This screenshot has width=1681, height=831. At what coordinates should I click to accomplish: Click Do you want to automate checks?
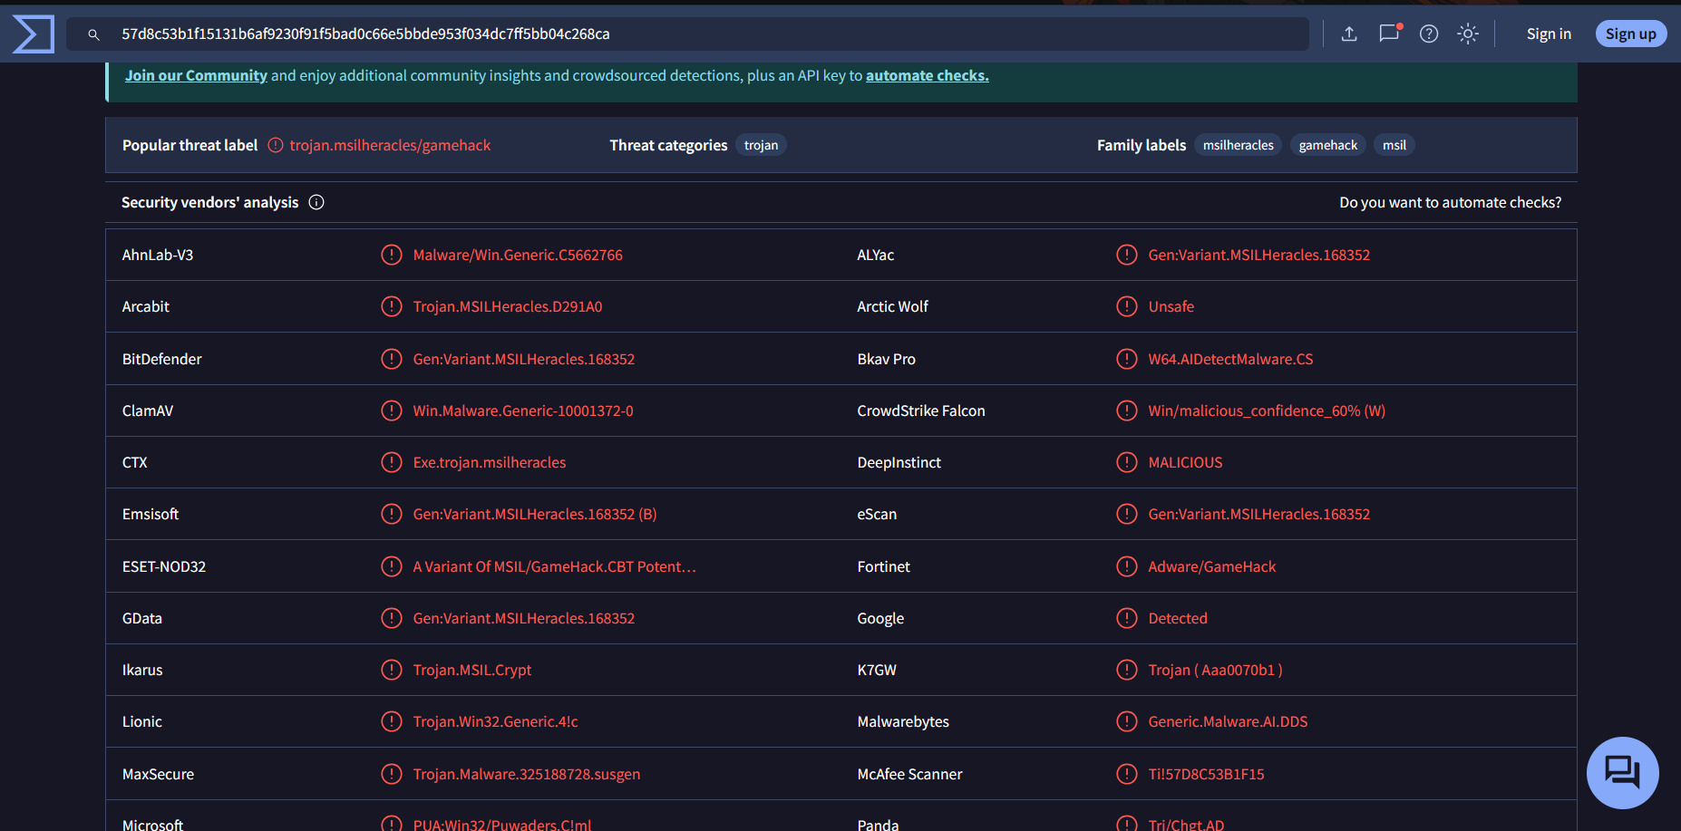click(1450, 202)
